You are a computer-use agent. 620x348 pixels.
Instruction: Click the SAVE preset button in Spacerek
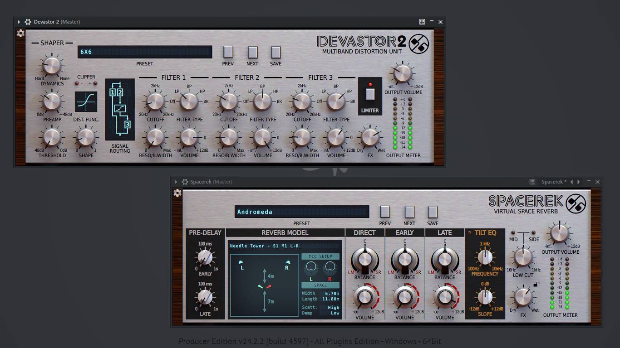tap(433, 212)
